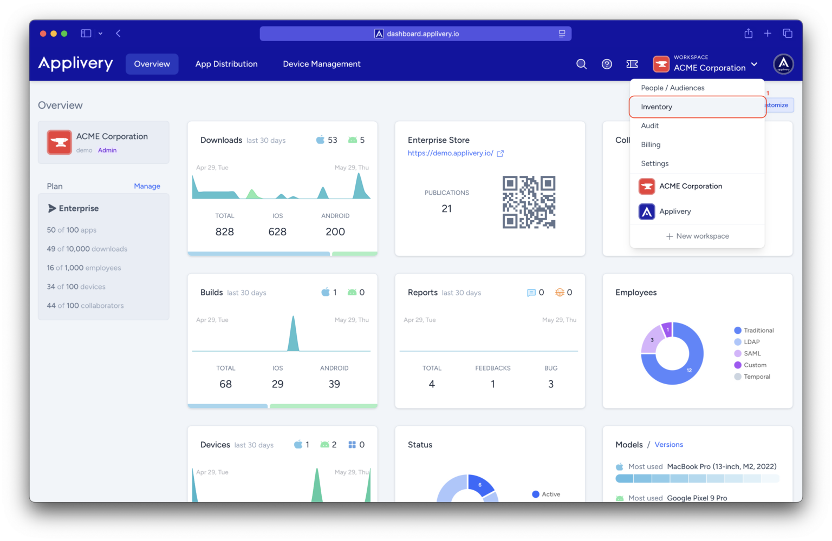The image size is (832, 541).
Task: Click the help question mark icon
Action: click(x=607, y=64)
